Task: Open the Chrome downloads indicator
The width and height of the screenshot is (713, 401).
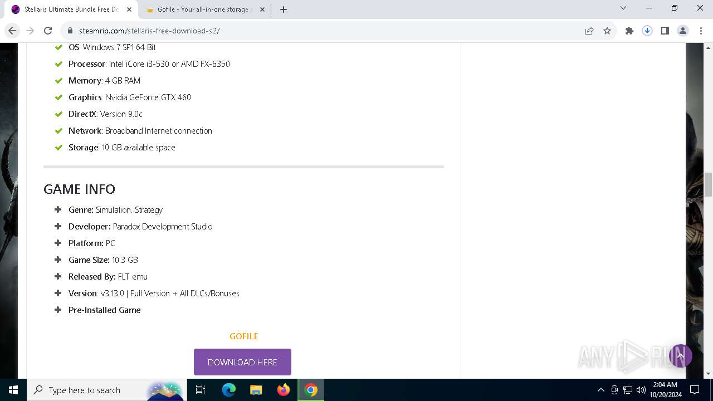Action: click(x=647, y=31)
